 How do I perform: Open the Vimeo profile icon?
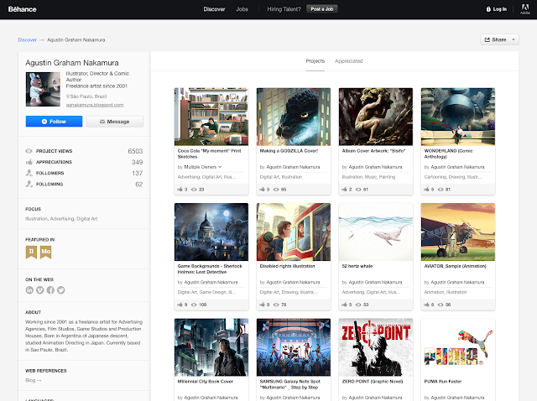click(40, 290)
